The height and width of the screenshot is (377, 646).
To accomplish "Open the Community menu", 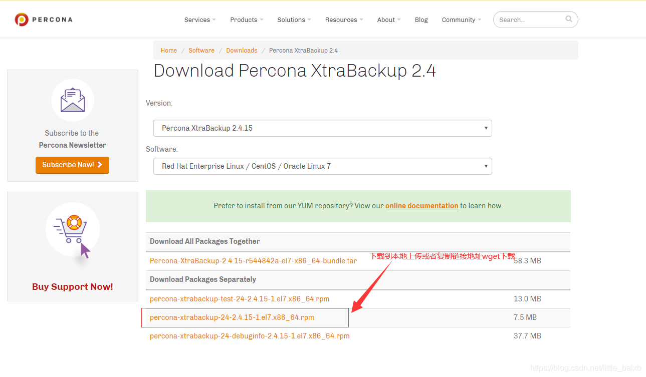I will click(462, 20).
